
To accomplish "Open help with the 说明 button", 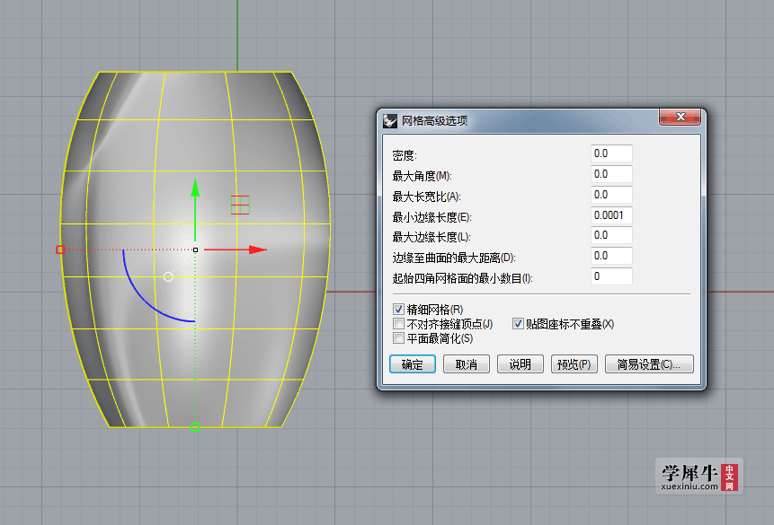I will click(520, 364).
